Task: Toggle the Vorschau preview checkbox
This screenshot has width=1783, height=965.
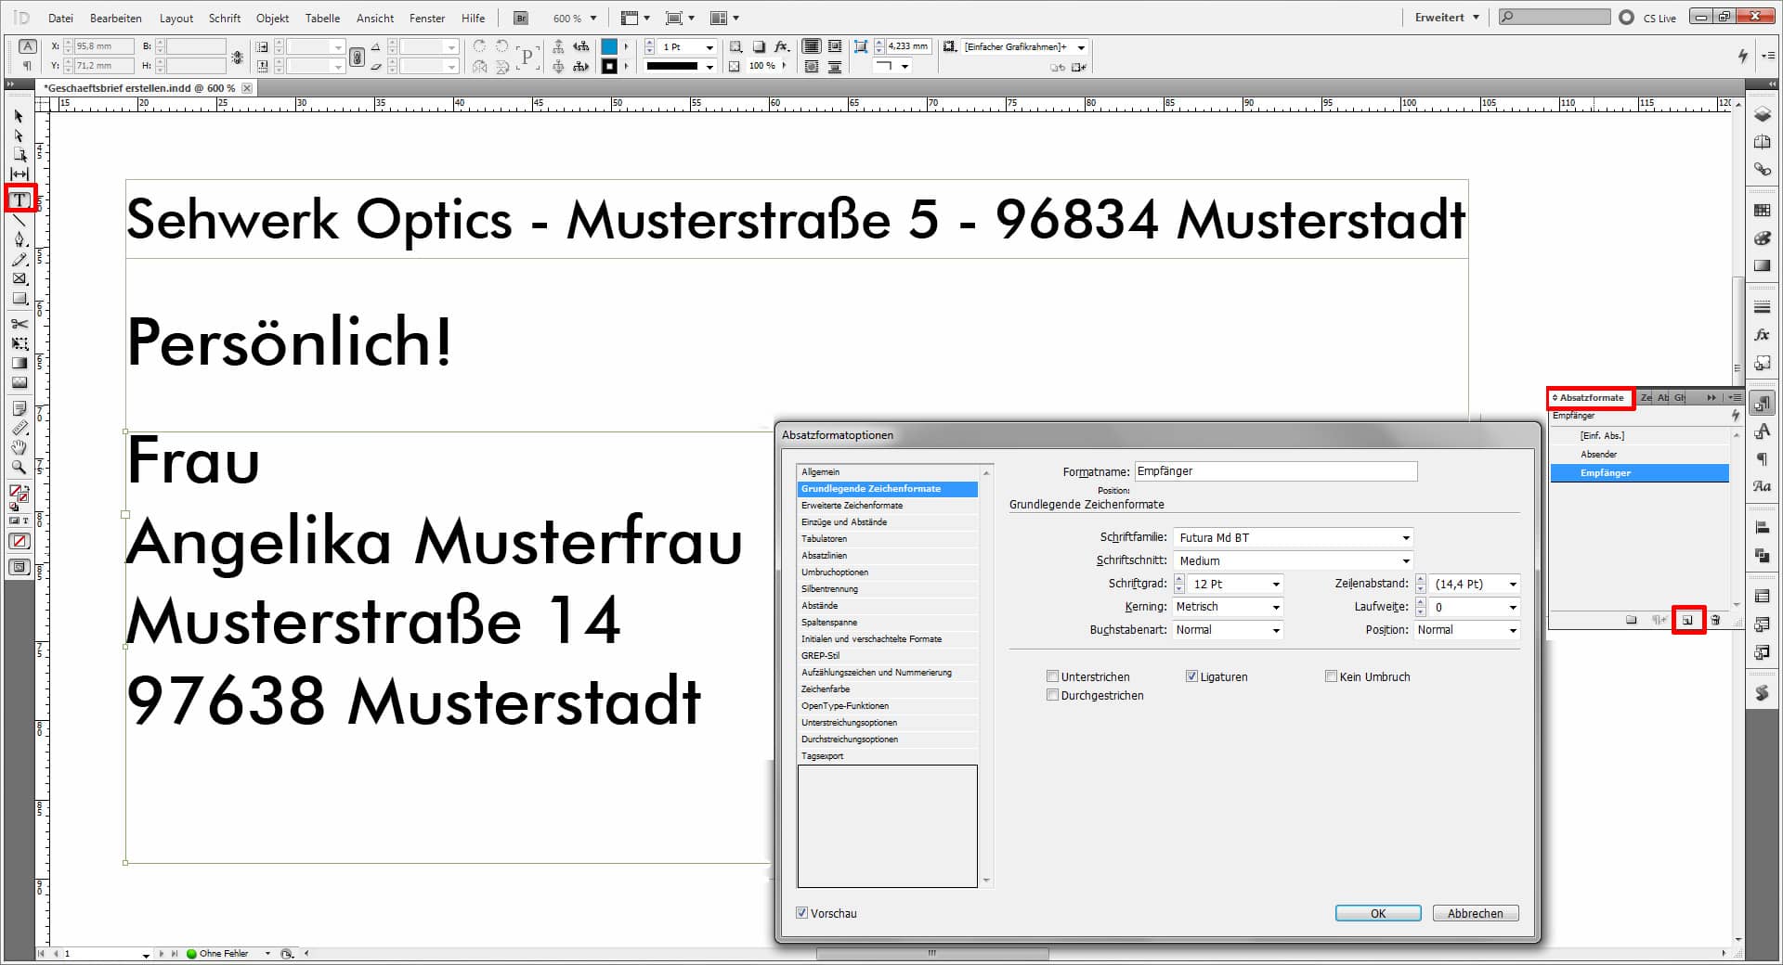Action: [802, 913]
